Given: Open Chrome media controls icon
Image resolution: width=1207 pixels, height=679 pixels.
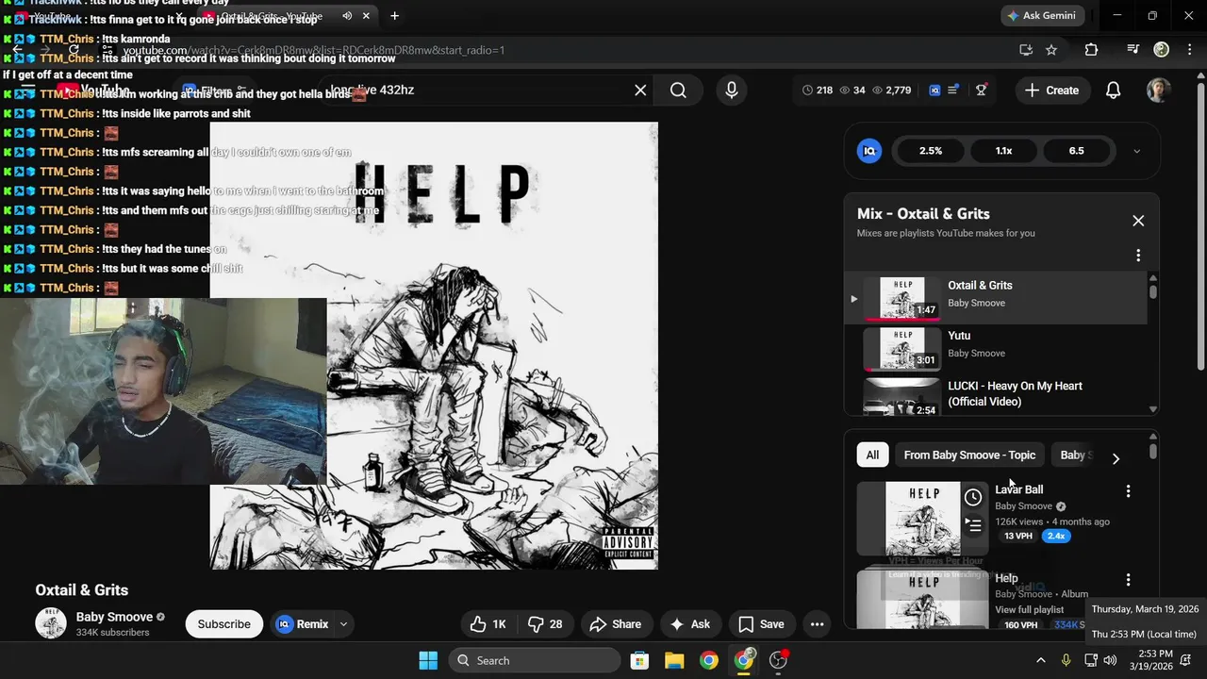Looking at the screenshot, I should 1133,50.
